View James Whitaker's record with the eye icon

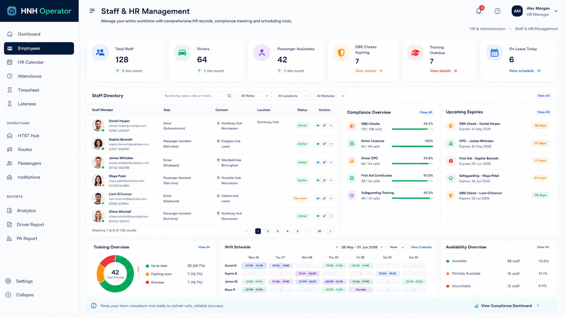pyautogui.click(x=318, y=163)
